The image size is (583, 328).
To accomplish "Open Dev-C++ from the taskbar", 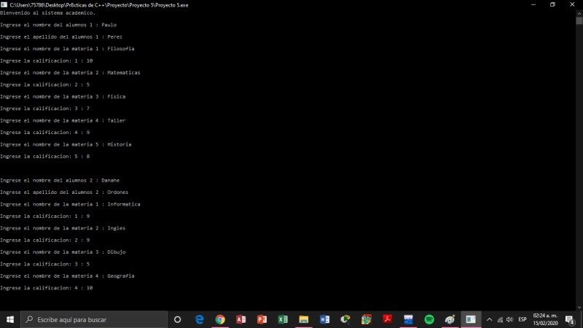I will coord(409,319).
